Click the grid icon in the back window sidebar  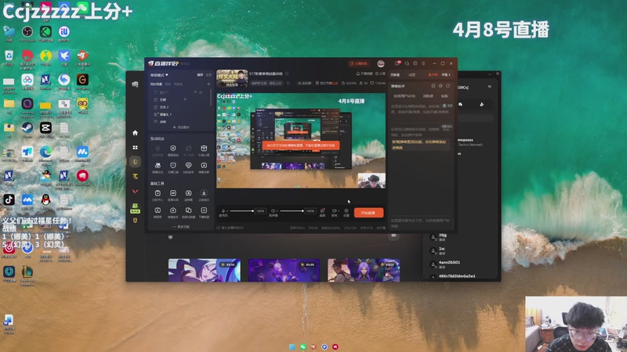coord(135,147)
